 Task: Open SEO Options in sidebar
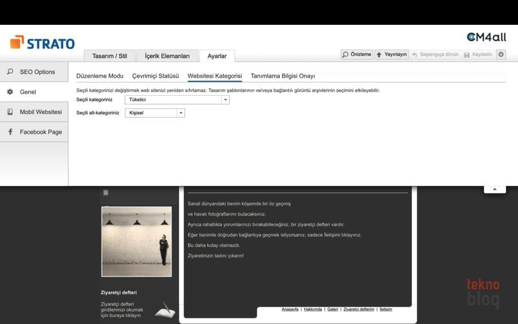pyautogui.click(x=34, y=72)
